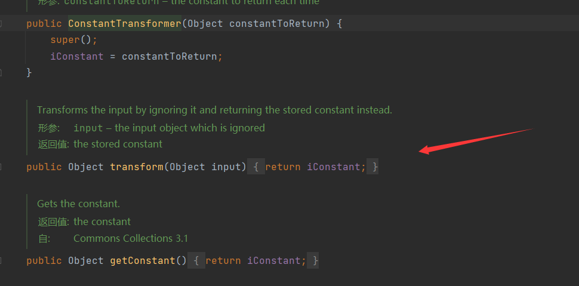The height and width of the screenshot is (286, 579).
Task: Click constantToReturn on the assignment's right side
Action: click(x=169, y=57)
